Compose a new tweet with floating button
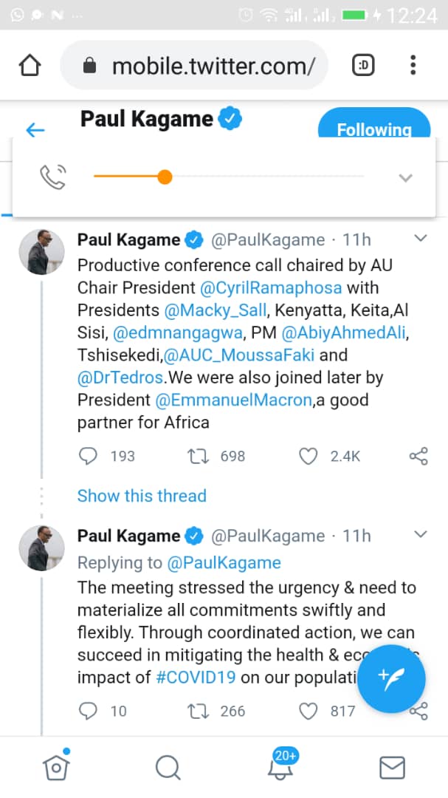This screenshot has width=448, height=798. click(391, 678)
